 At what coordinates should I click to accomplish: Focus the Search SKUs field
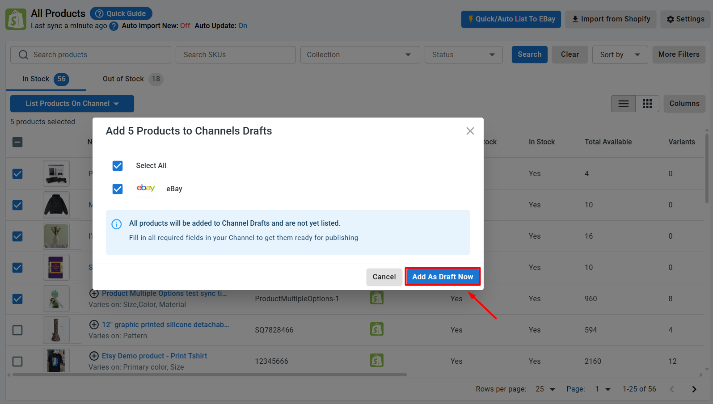pos(236,55)
